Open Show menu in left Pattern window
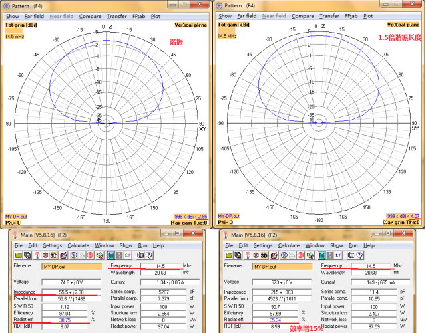 13,16
